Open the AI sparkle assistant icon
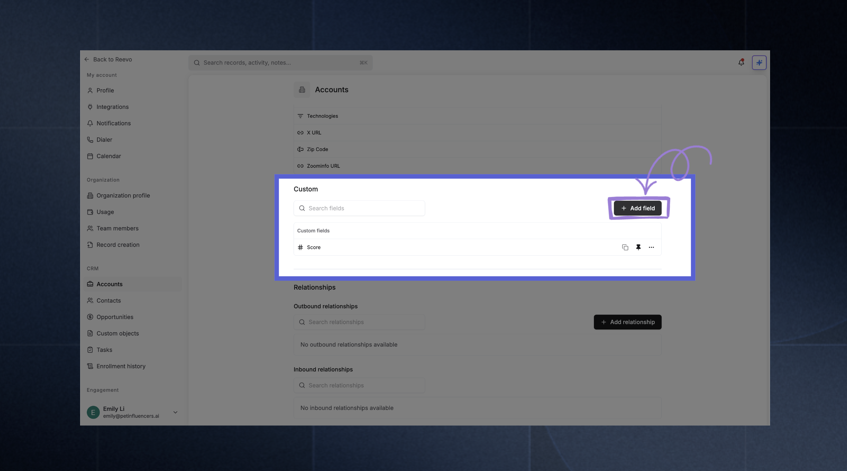847x471 pixels. click(759, 62)
